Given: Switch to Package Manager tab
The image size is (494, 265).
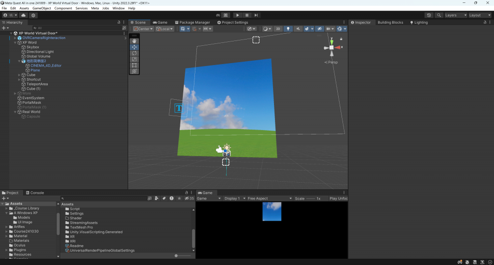Looking at the screenshot, I should 192,22.
